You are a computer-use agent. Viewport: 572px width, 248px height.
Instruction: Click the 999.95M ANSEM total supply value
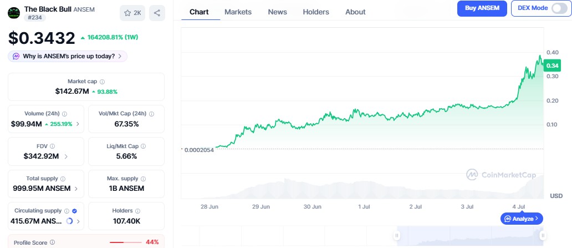coord(42,189)
